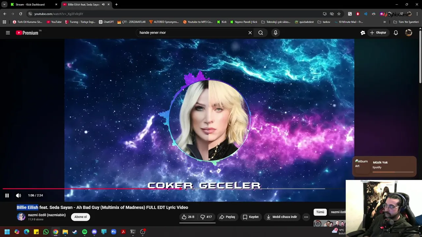Open YouTube notifications bell
The width and height of the screenshot is (422, 237).
[x=396, y=33]
